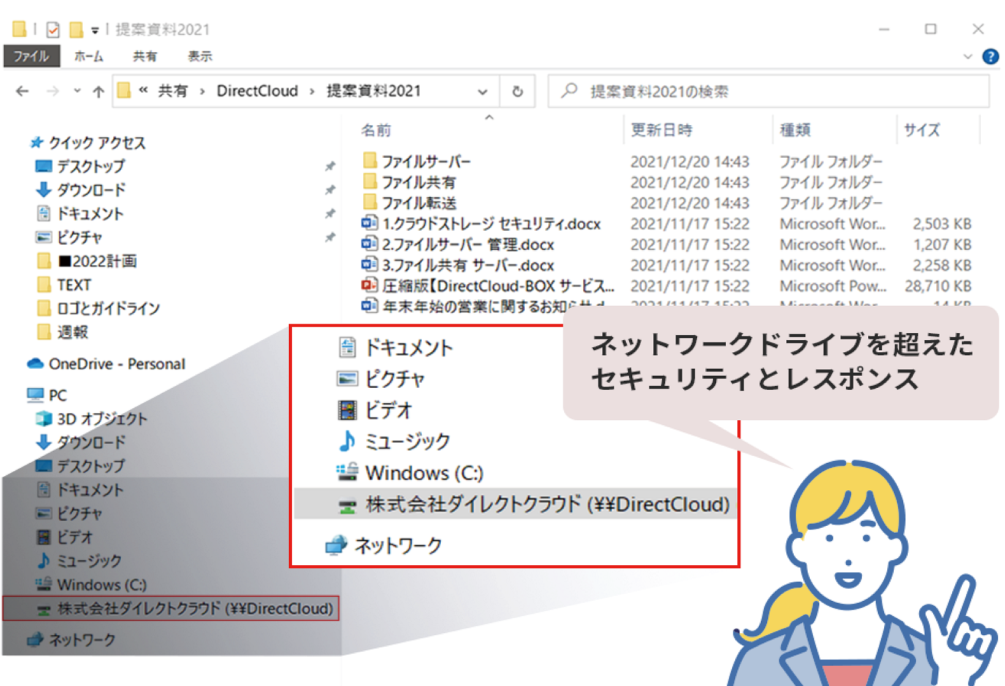Open 株式会社ダイレクトクラウド network drive in sidebar
This screenshot has width=1005, height=686.
[x=172, y=608]
